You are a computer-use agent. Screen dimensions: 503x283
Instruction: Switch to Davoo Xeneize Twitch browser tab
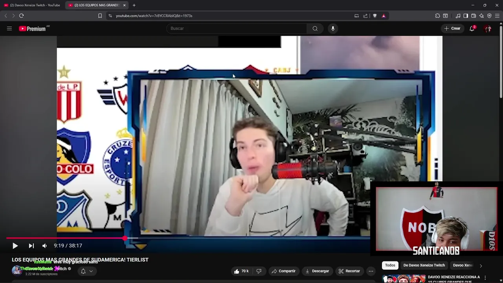(32, 5)
